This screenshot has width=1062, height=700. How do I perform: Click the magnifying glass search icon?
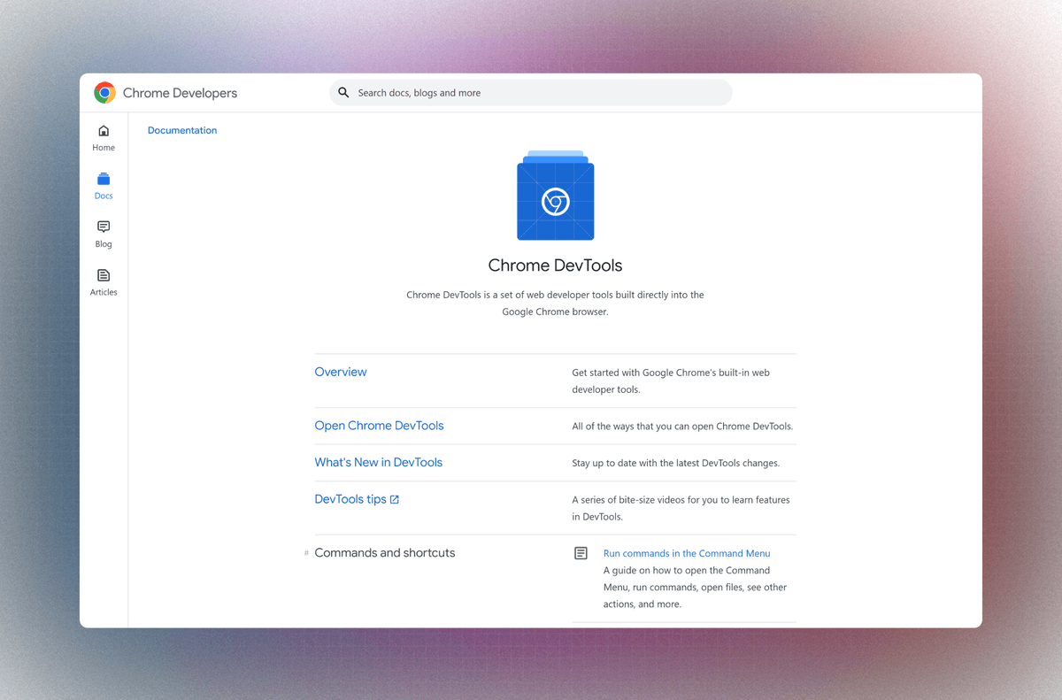click(x=343, y=92)
